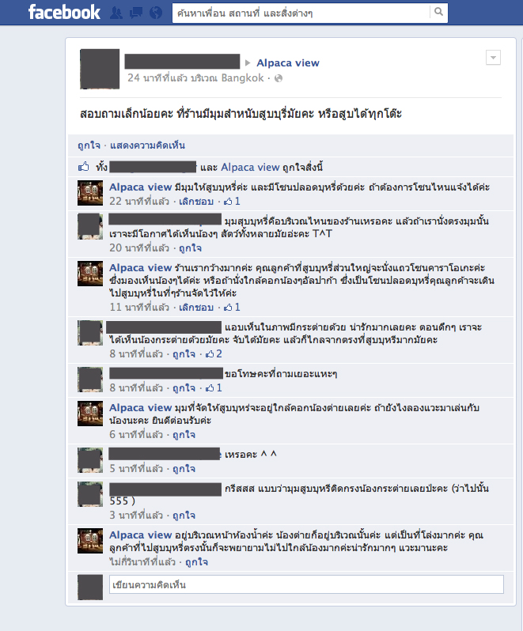This screenshot has height=631, width=523.
Task: Click แสดงความคิดเห็น link under post
Action: [147, 145]
